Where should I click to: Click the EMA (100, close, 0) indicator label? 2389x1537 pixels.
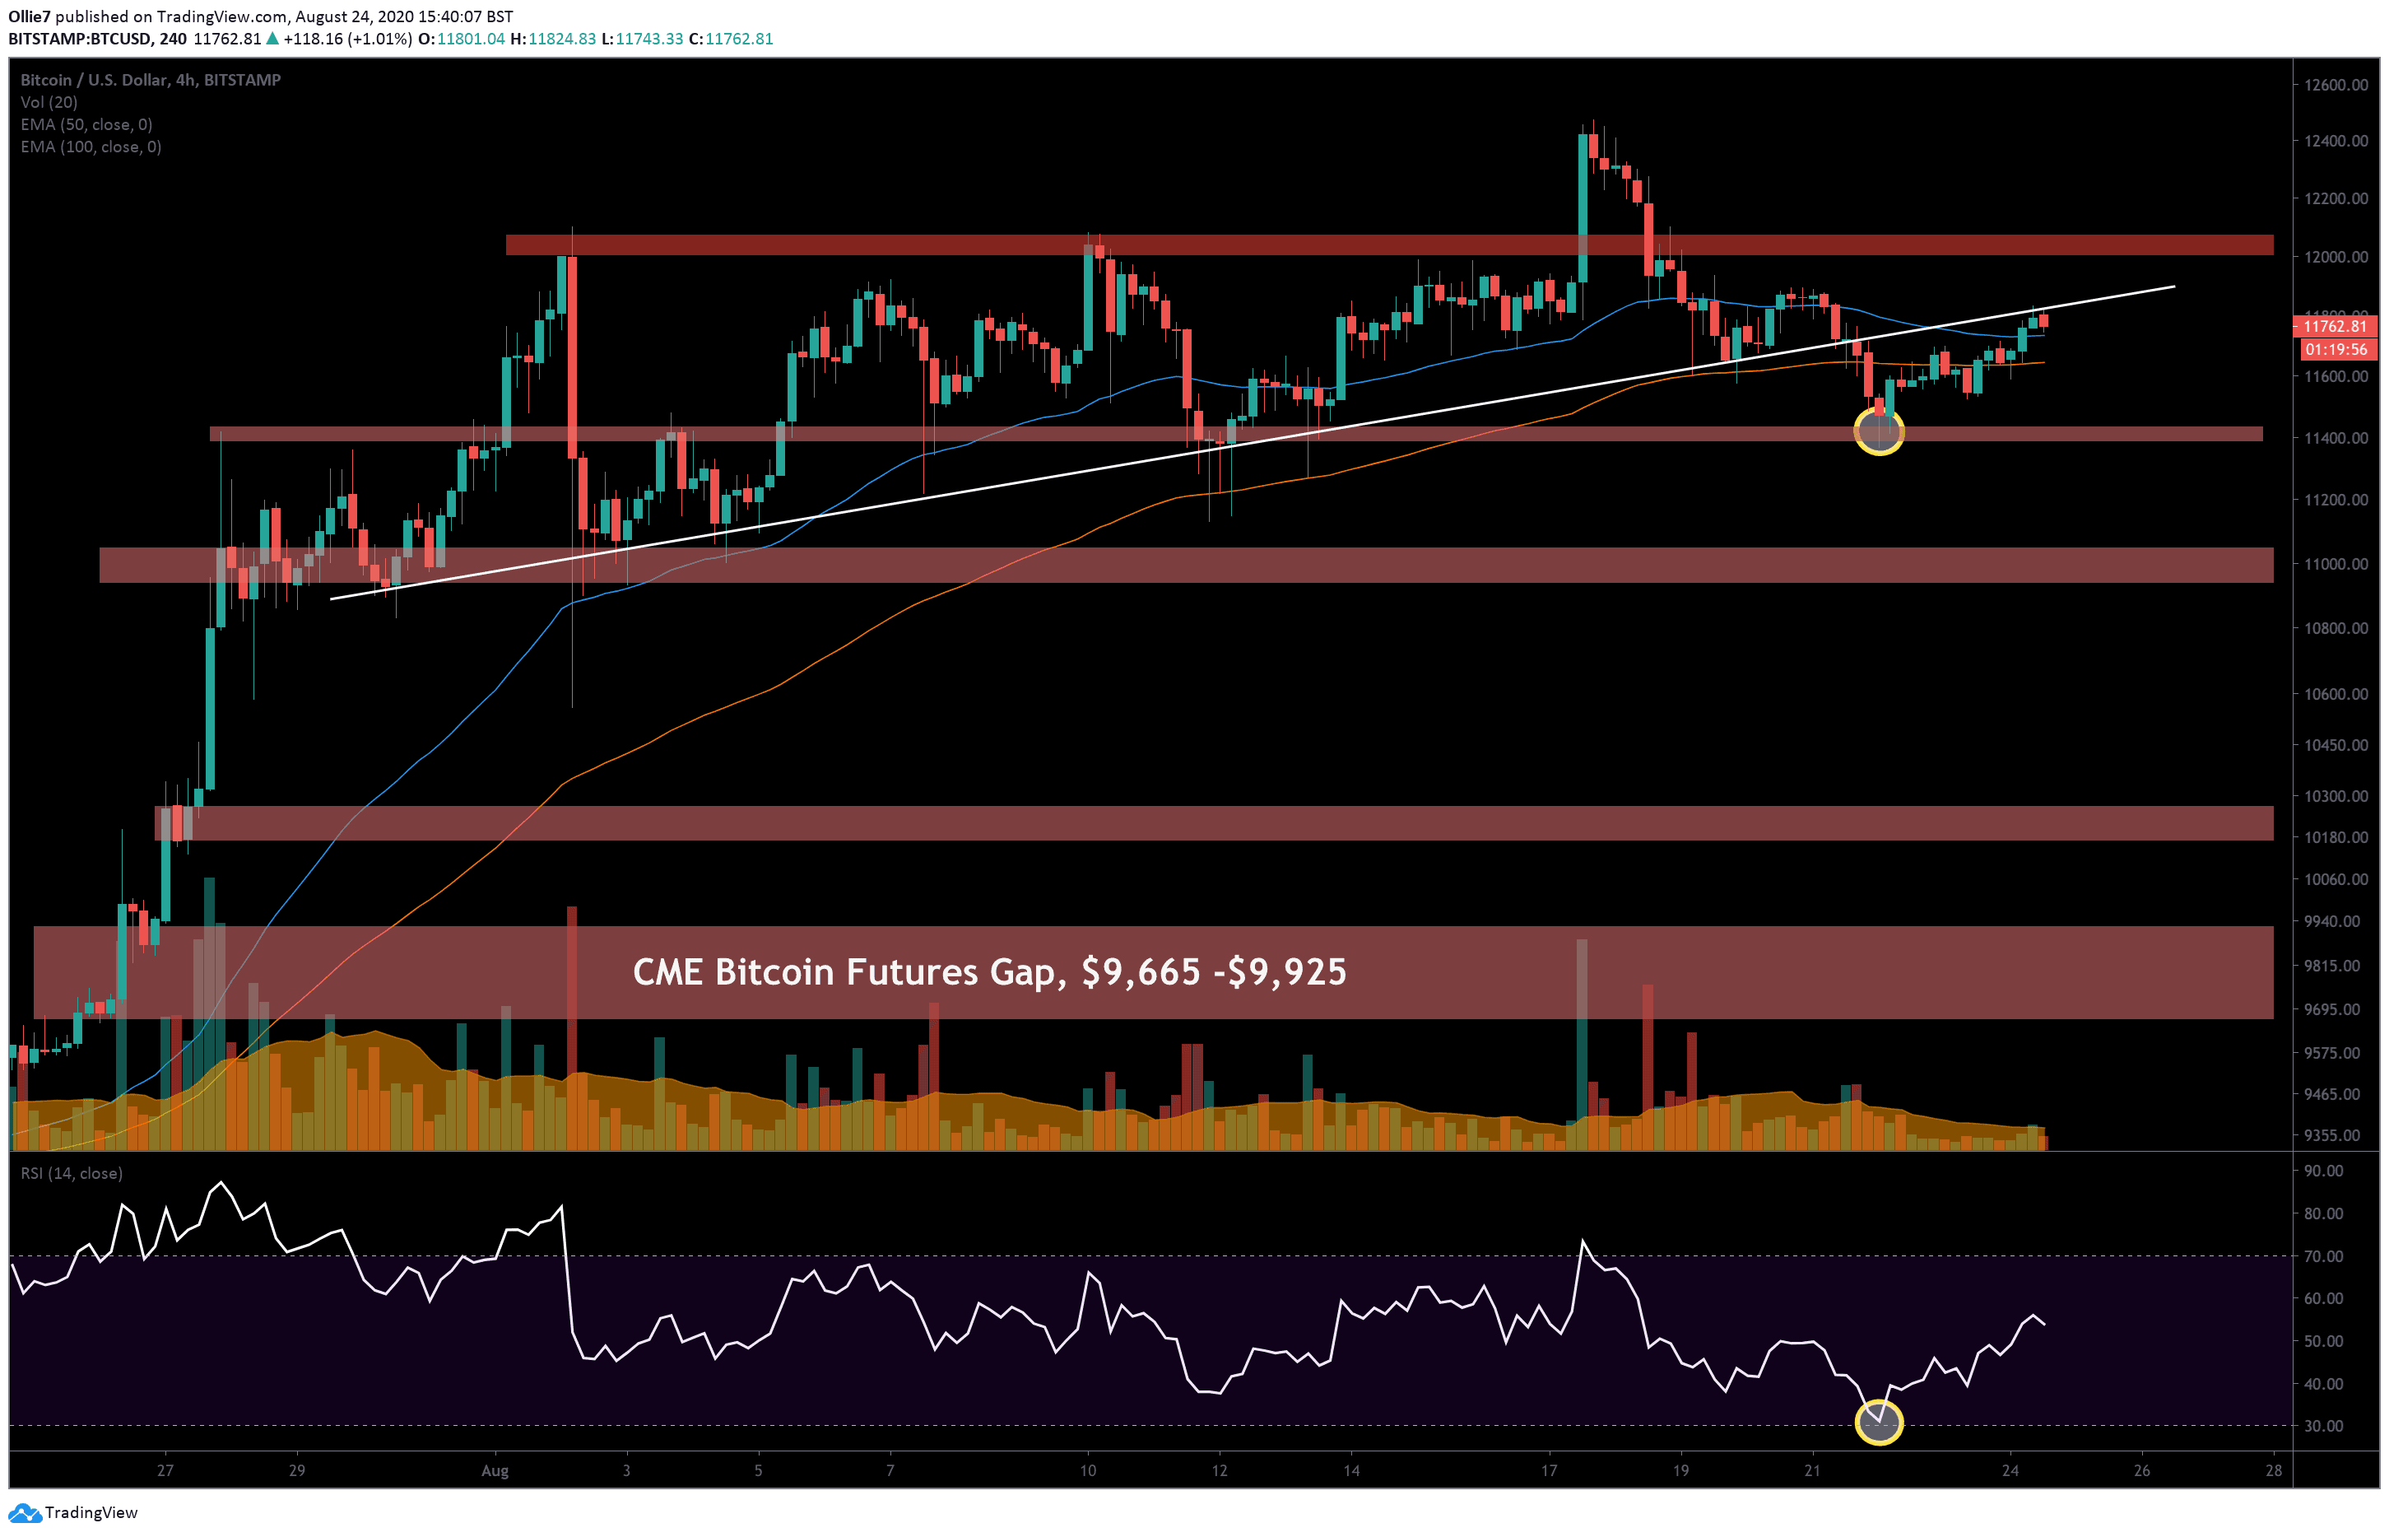[91, 147]
